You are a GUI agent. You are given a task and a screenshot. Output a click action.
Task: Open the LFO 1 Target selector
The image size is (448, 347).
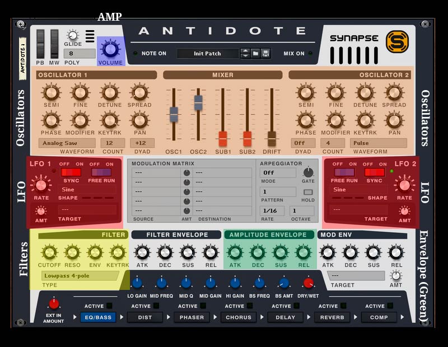click(87, 209)
